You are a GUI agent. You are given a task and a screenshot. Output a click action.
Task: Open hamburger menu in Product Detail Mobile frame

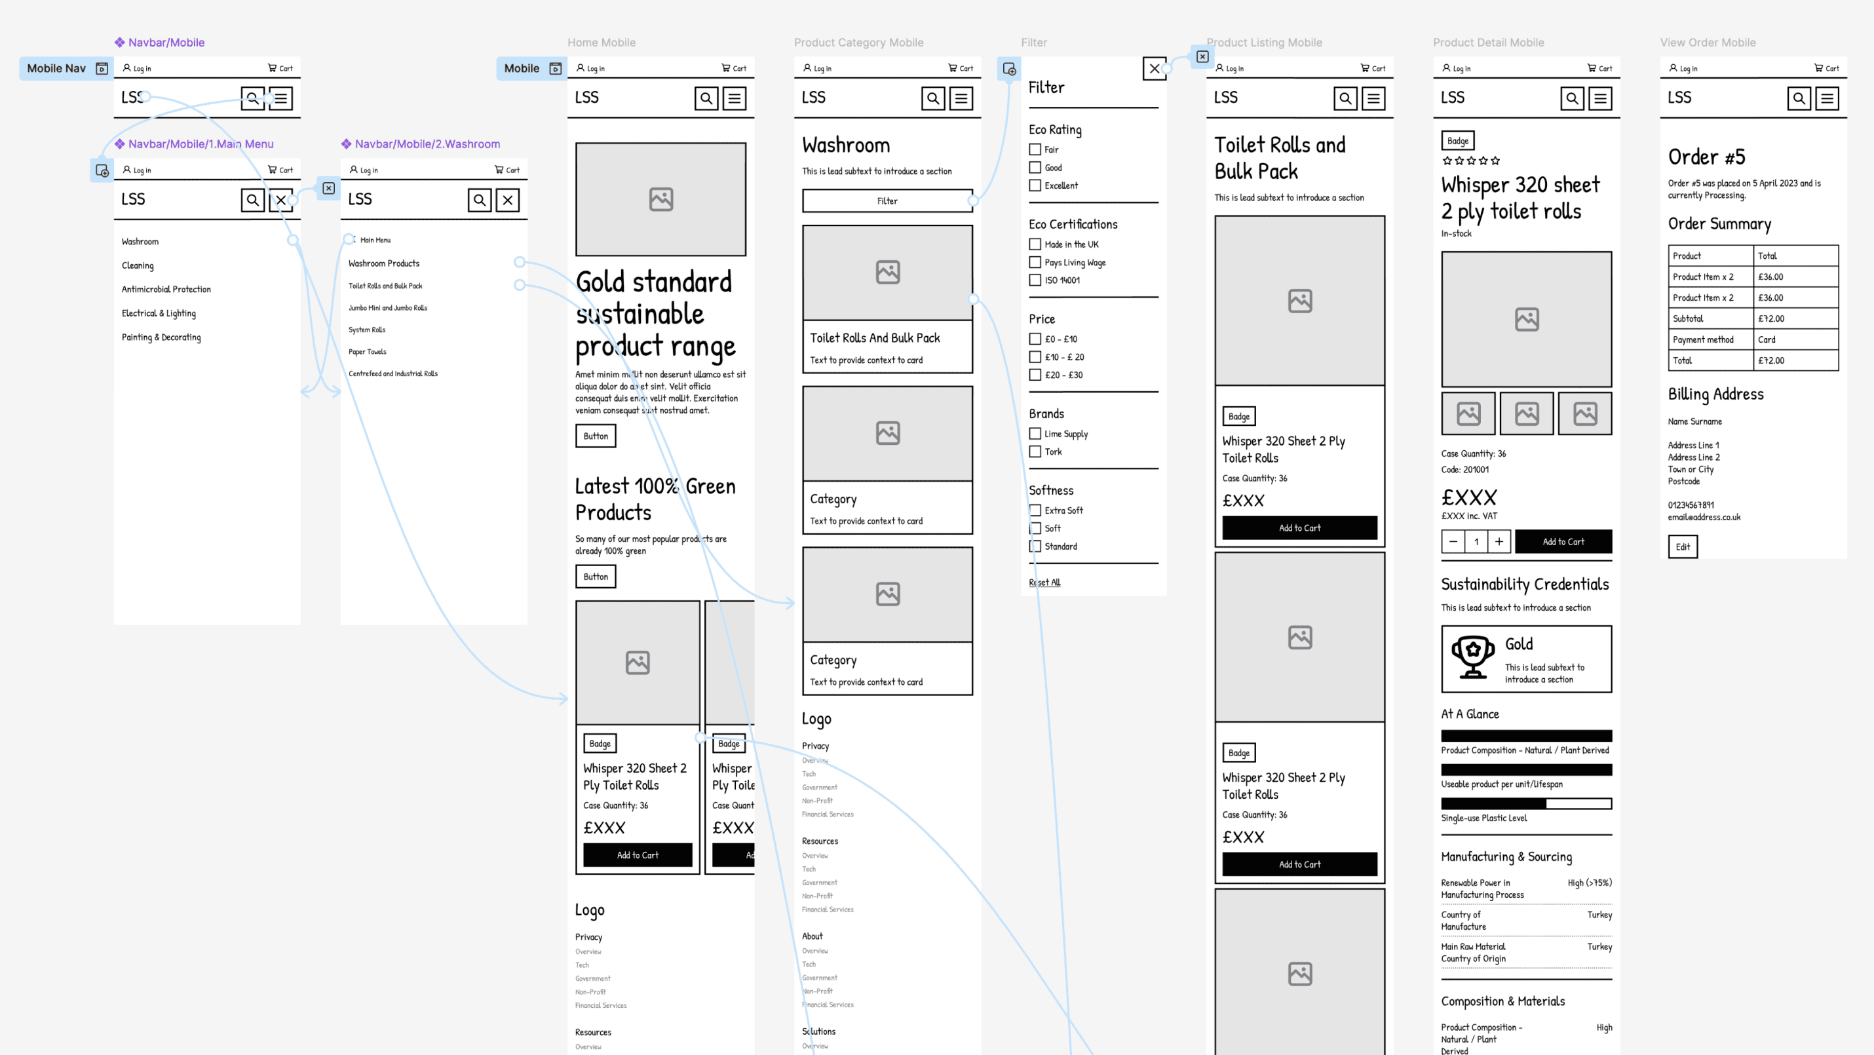[x=1601, y=98]
